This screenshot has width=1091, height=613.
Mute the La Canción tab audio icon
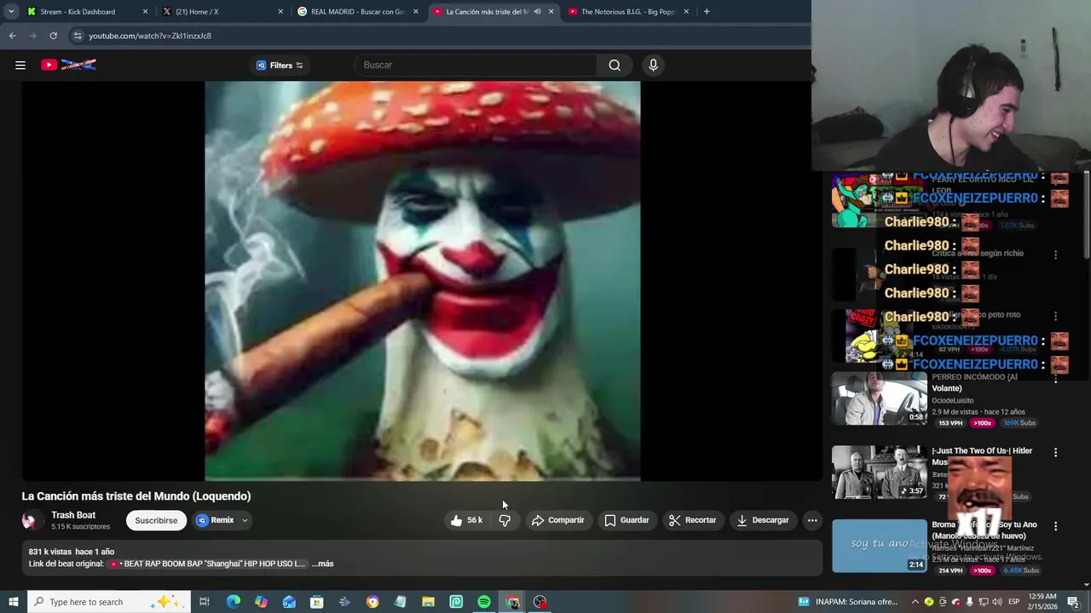point(537,12)
